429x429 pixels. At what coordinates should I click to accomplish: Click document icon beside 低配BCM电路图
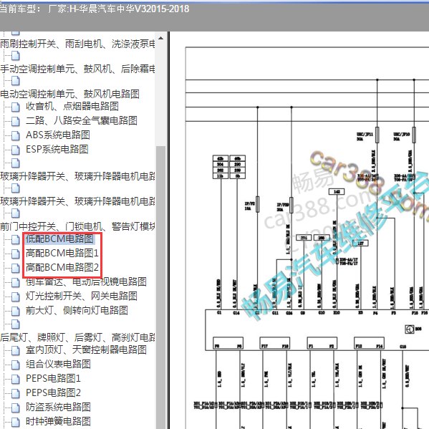click(x=16, y=239)
